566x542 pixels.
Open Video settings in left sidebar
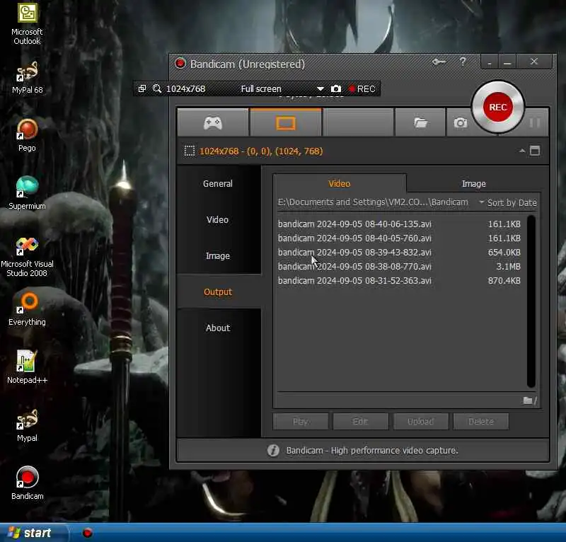(218, 219)
